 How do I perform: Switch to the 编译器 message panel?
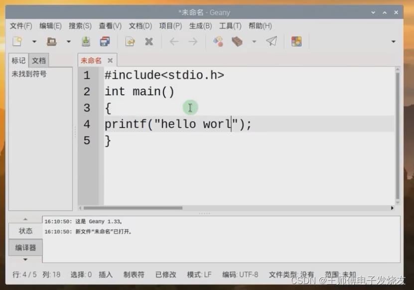click(x=25, y=248)
